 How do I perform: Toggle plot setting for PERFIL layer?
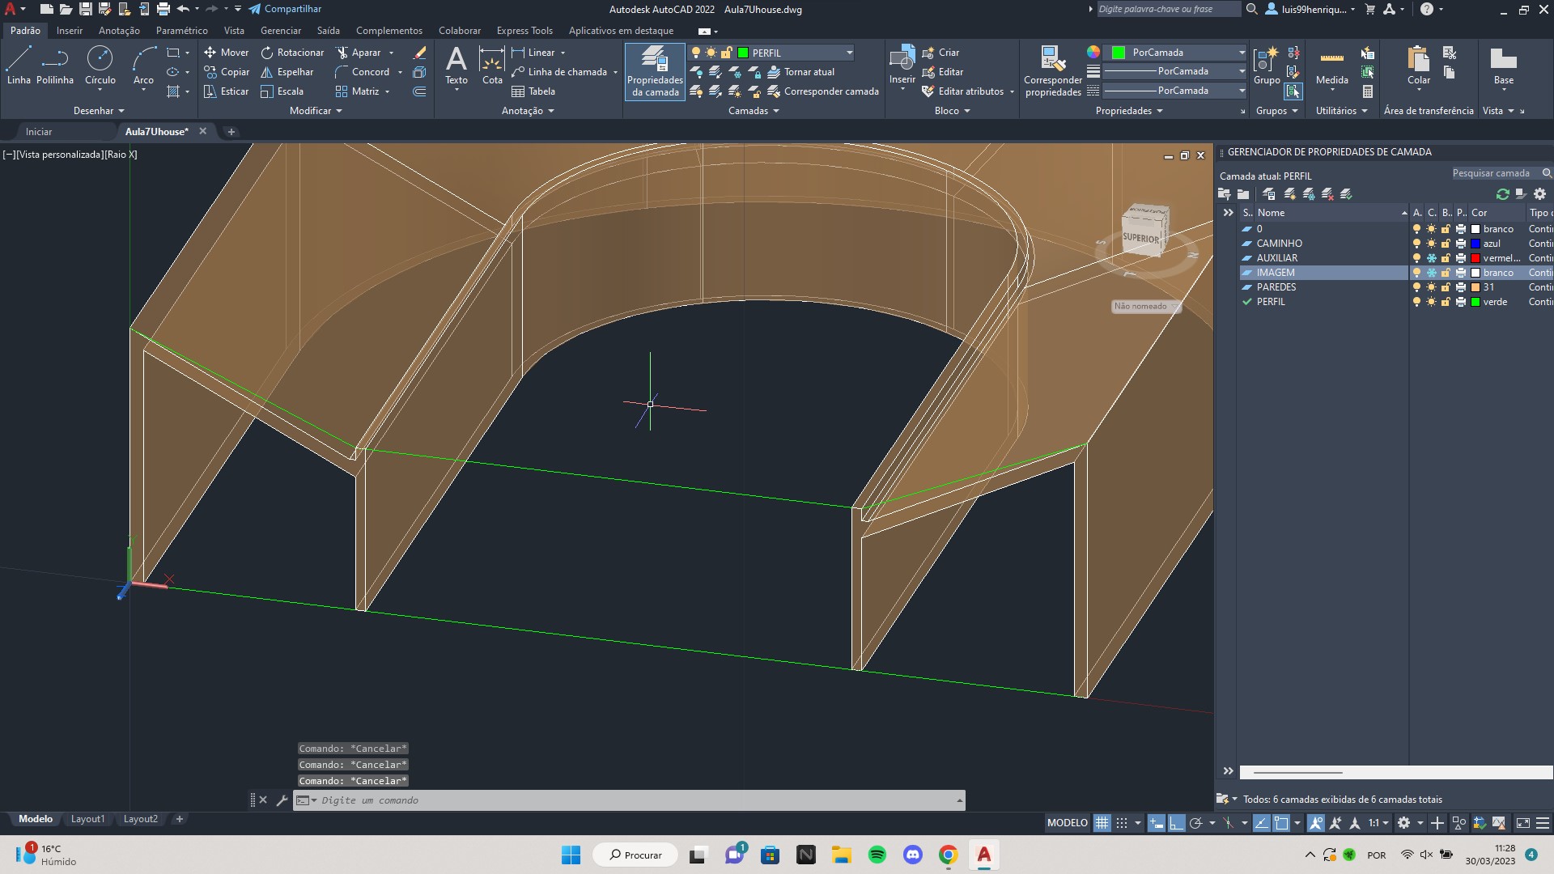tap(1460, 302)
